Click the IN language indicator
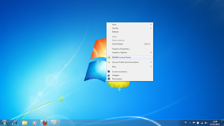The width and height of the screenshot is (224, 126). point(185,122)
